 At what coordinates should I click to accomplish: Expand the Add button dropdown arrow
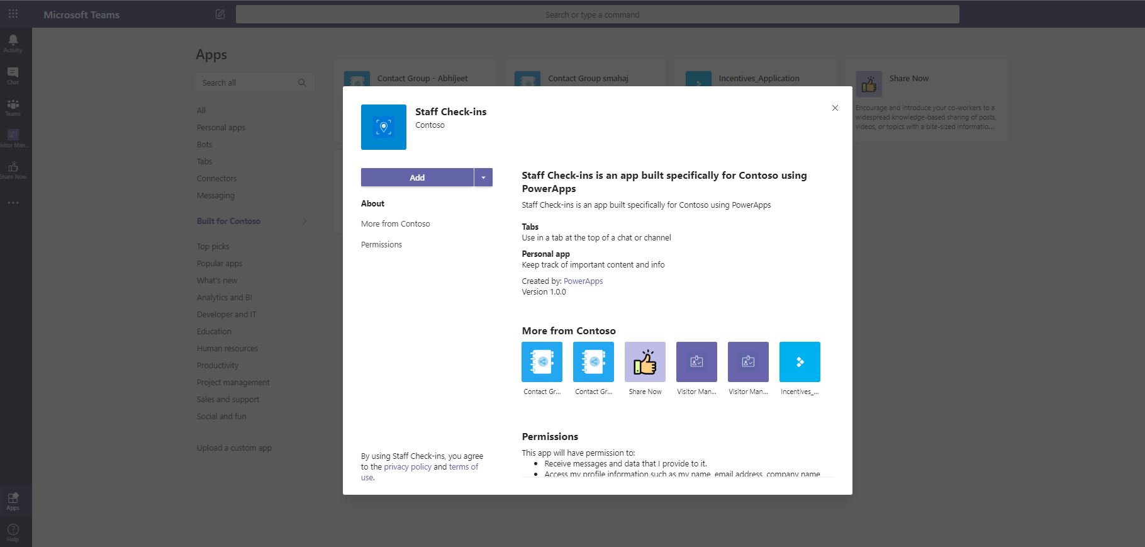(x=483, y=178)
